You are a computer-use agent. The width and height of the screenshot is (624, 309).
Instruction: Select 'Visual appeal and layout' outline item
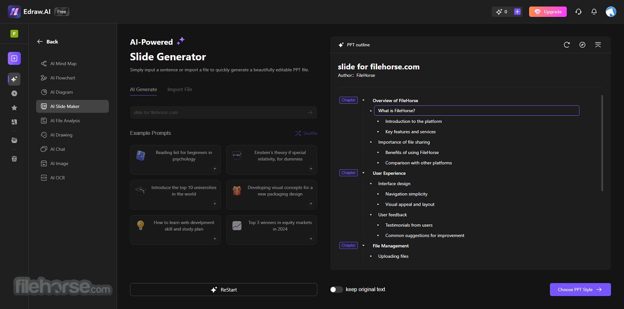click(410, 204)
